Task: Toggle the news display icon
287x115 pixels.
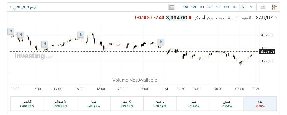Action: (x=171, y=7)
